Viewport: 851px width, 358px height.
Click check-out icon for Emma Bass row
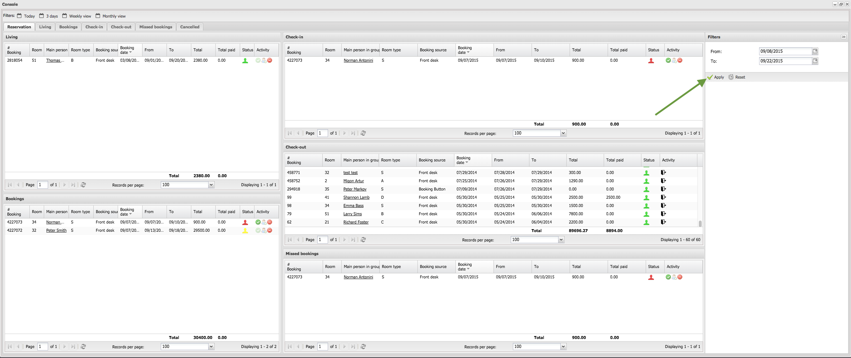coord(663,206)
